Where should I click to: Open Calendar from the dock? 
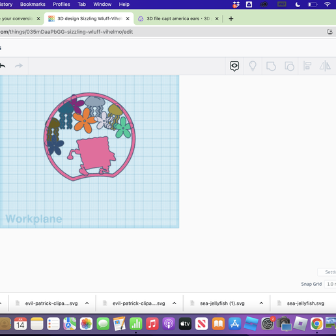coord(20,324)
